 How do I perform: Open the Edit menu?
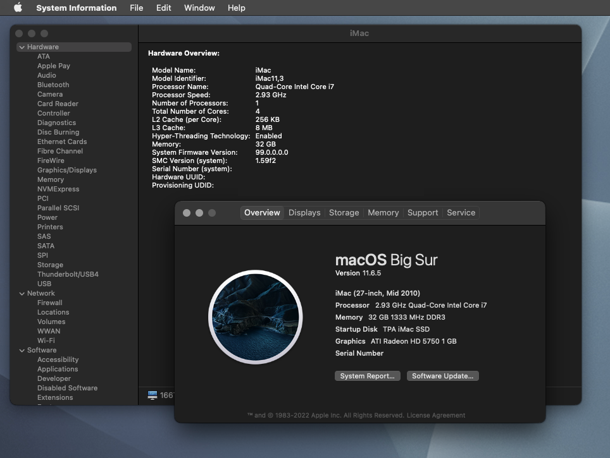(163, 8)
